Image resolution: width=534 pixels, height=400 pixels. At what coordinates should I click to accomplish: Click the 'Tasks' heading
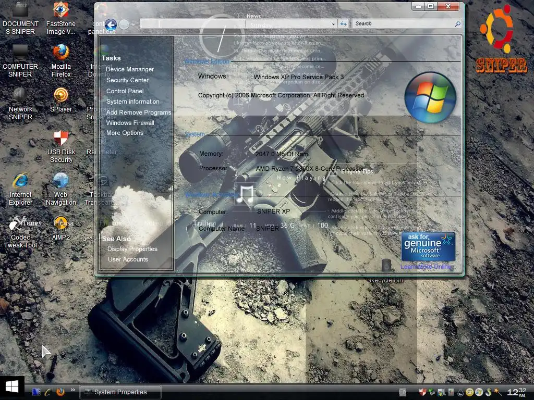click(111, 58)
